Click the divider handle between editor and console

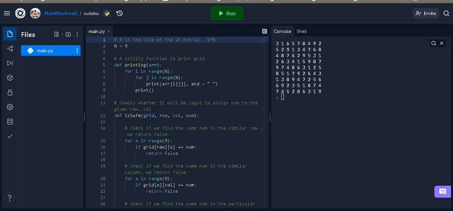pyautogui.click(x=270, y=117)
